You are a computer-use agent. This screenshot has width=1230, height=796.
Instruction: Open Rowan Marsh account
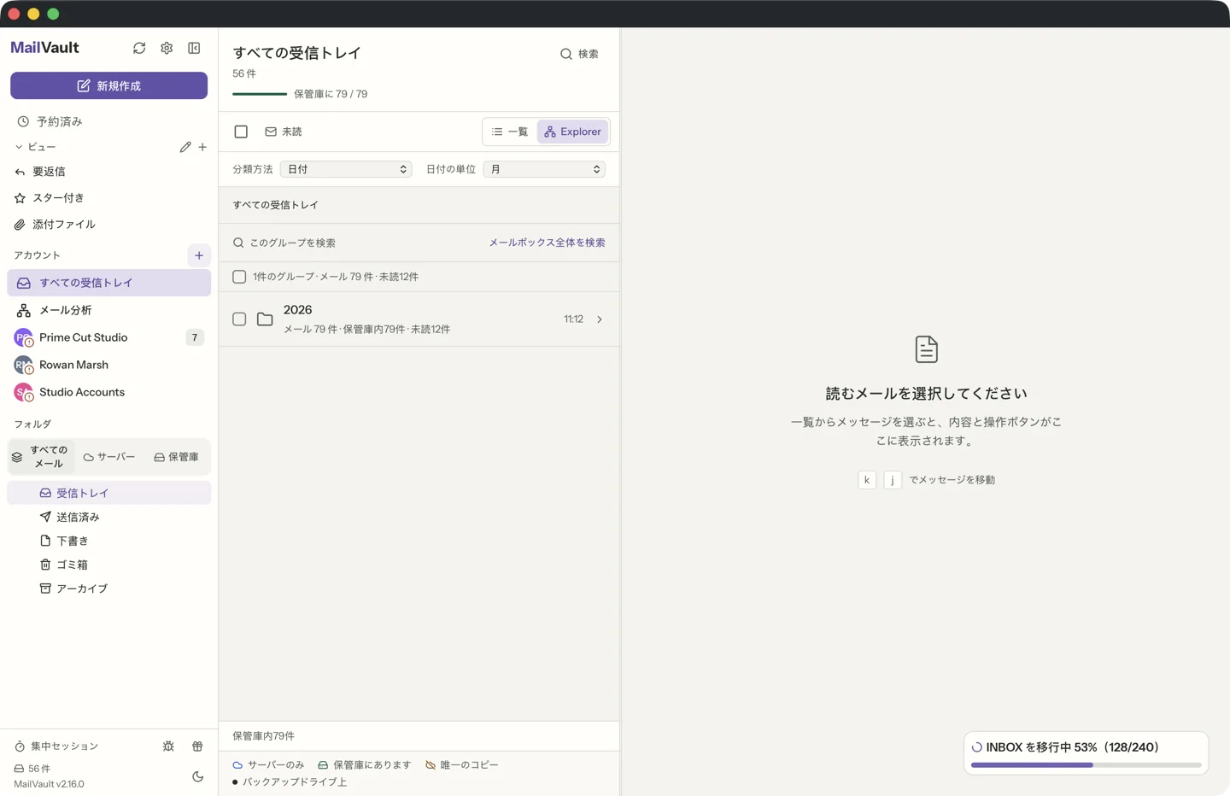click(108, 365)
